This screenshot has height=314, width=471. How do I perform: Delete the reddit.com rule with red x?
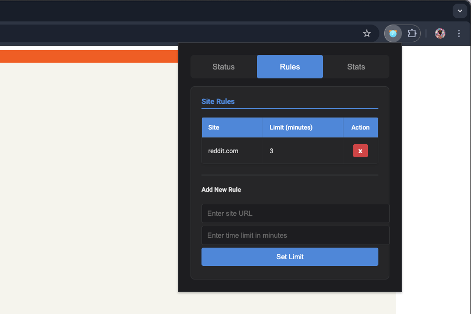coord(360,151)
